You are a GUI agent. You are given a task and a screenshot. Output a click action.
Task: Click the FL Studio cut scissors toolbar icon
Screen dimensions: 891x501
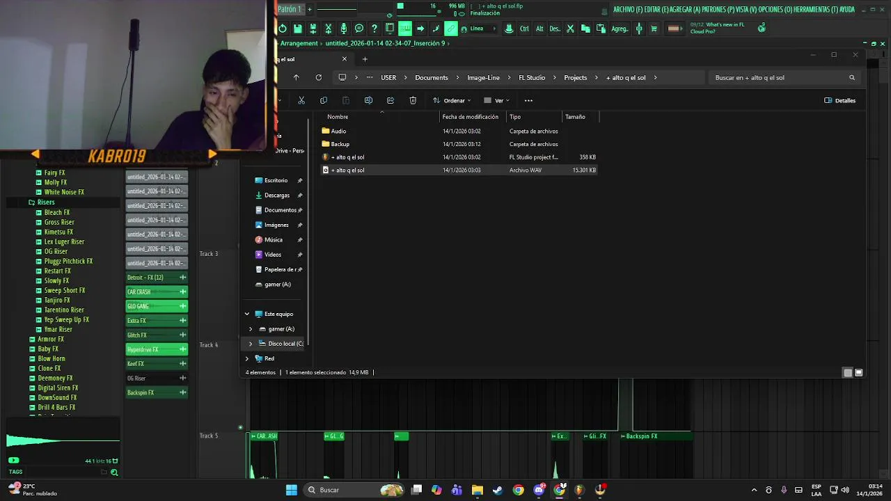coord(570,29)
